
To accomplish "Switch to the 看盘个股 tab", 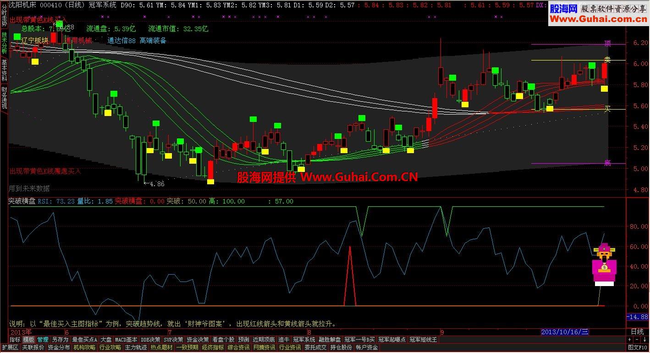I will tap(223, 340).
